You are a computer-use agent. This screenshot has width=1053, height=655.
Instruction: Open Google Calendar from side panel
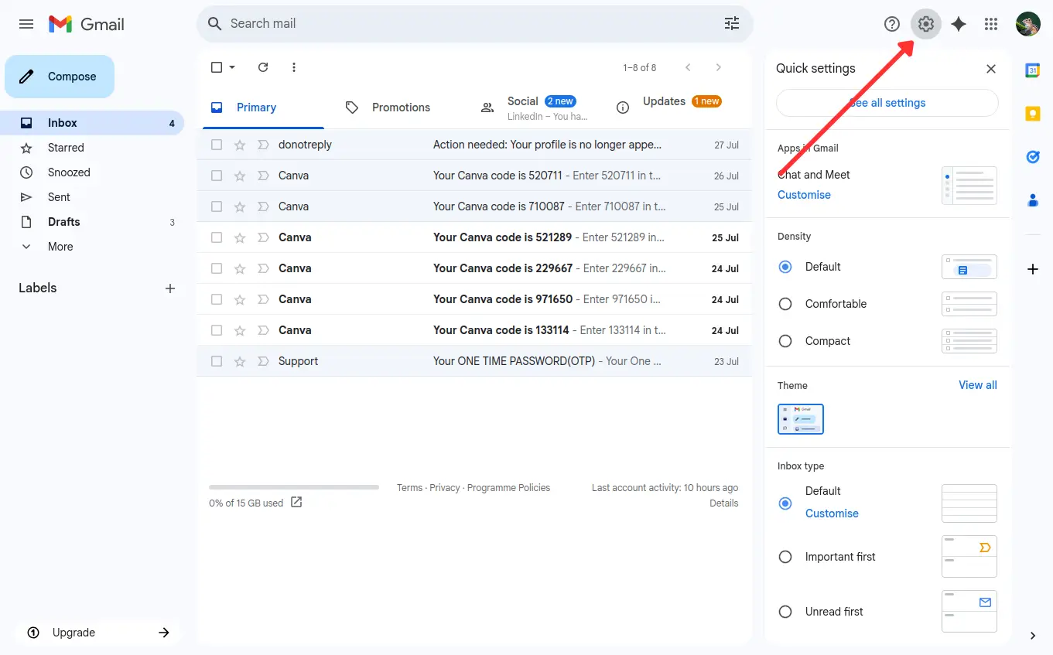pyautogui.click(x=1032, y=70)
